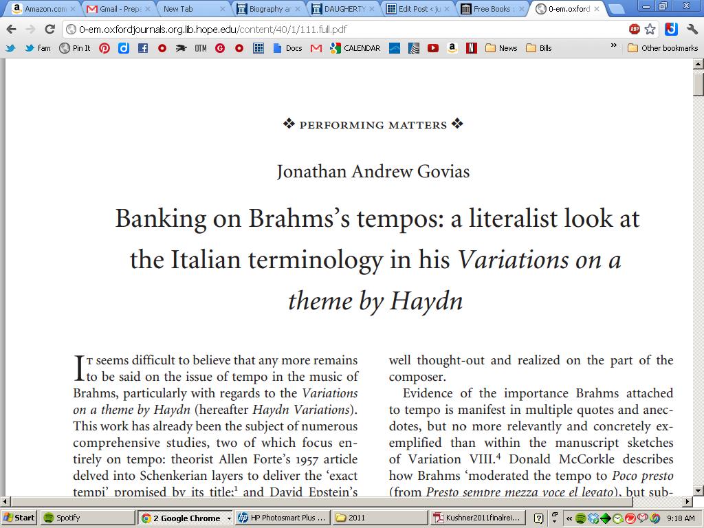Open the AdBlock Plus extension icon

pos(635,30)
